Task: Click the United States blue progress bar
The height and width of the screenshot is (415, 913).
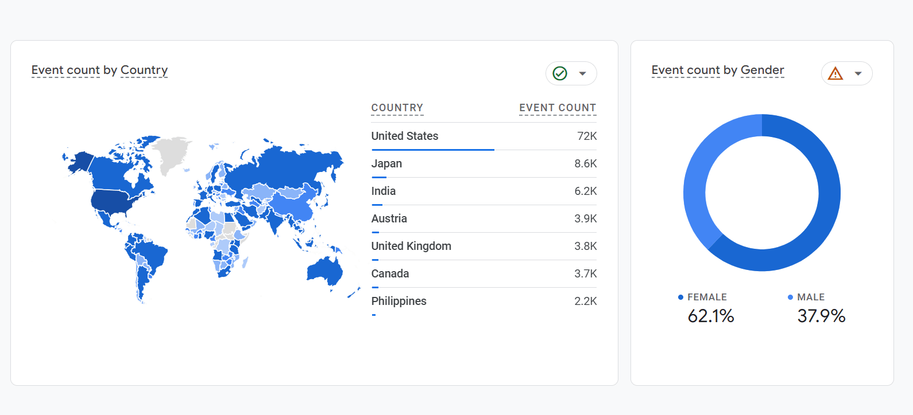Action: tap(433, 150)
